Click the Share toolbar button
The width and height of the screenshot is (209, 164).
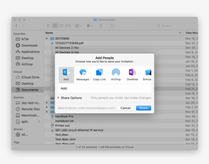[x=101, y=25]
